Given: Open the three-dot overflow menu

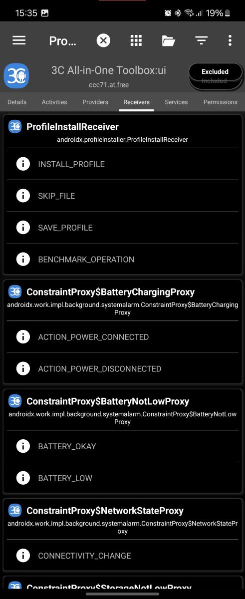Looking at the screenshot, I should (x=230, y=40).
